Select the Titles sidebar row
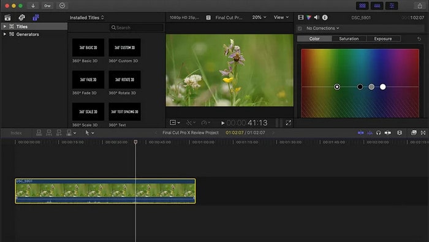429x242 pixels. [x=34, y=26]
